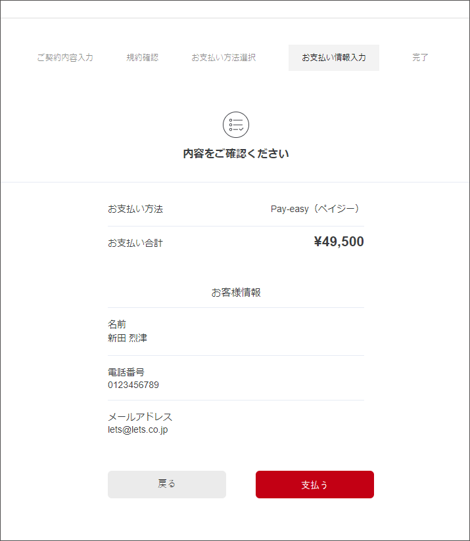Viewport: 470px width, 541px height.
Task: Click the お支払い合計 label
Action: point(135,243)
